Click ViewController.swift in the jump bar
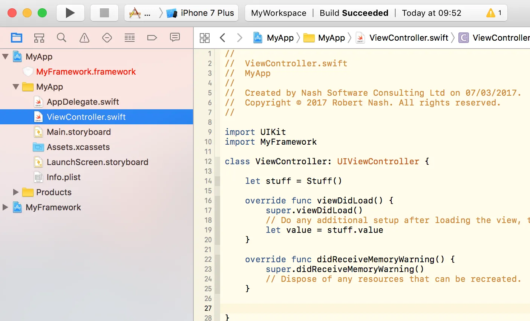The width and height of the screenshot is (530, 321). pyautogui.click(x=402, y=38)
